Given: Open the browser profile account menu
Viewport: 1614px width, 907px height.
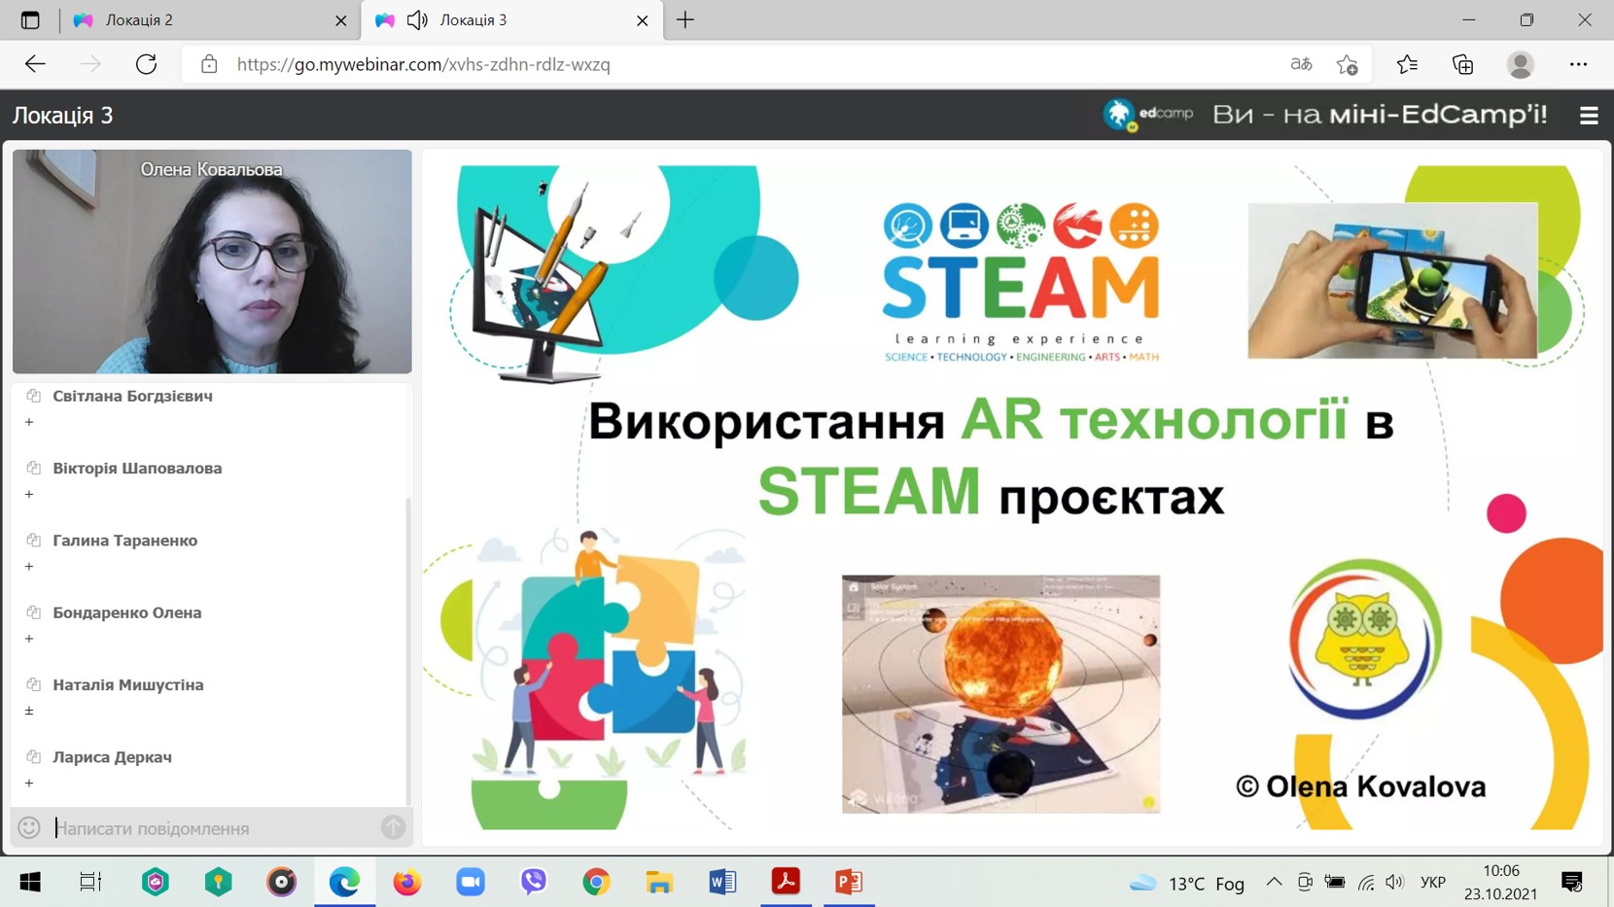Looking at the screenshot, I should pos(1520,64).
